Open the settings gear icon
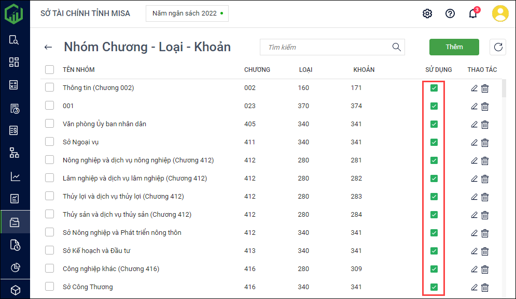This screenshot has height=299, width=516. (427, 13)
